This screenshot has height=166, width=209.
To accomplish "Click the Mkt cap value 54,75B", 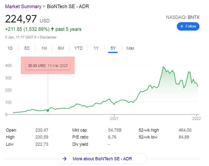I will tap(115, 130).
